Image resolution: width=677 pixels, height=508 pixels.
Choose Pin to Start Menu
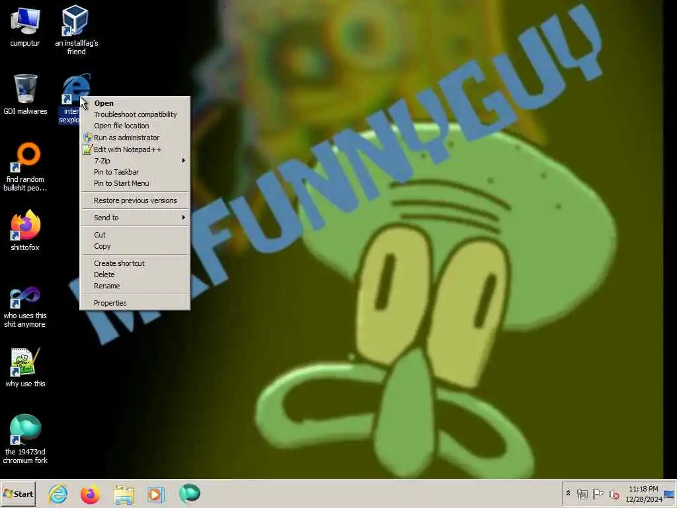point(135,183)
